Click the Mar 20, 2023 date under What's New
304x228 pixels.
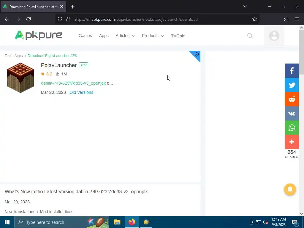click(x=17, y=202)
